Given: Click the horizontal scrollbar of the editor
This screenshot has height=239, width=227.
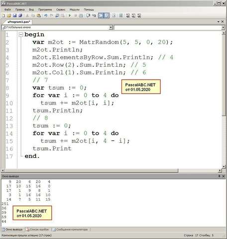Looking at the screenshot, I should tap(91, 170).
